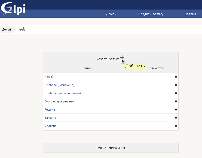This screenshot has width=202, height=158.
Task: Open the Закрыто tickets link
Action: coord(50,118)
